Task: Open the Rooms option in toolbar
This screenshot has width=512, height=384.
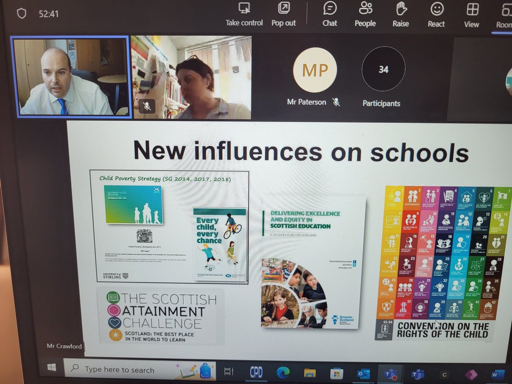Action: coord(504,15)
